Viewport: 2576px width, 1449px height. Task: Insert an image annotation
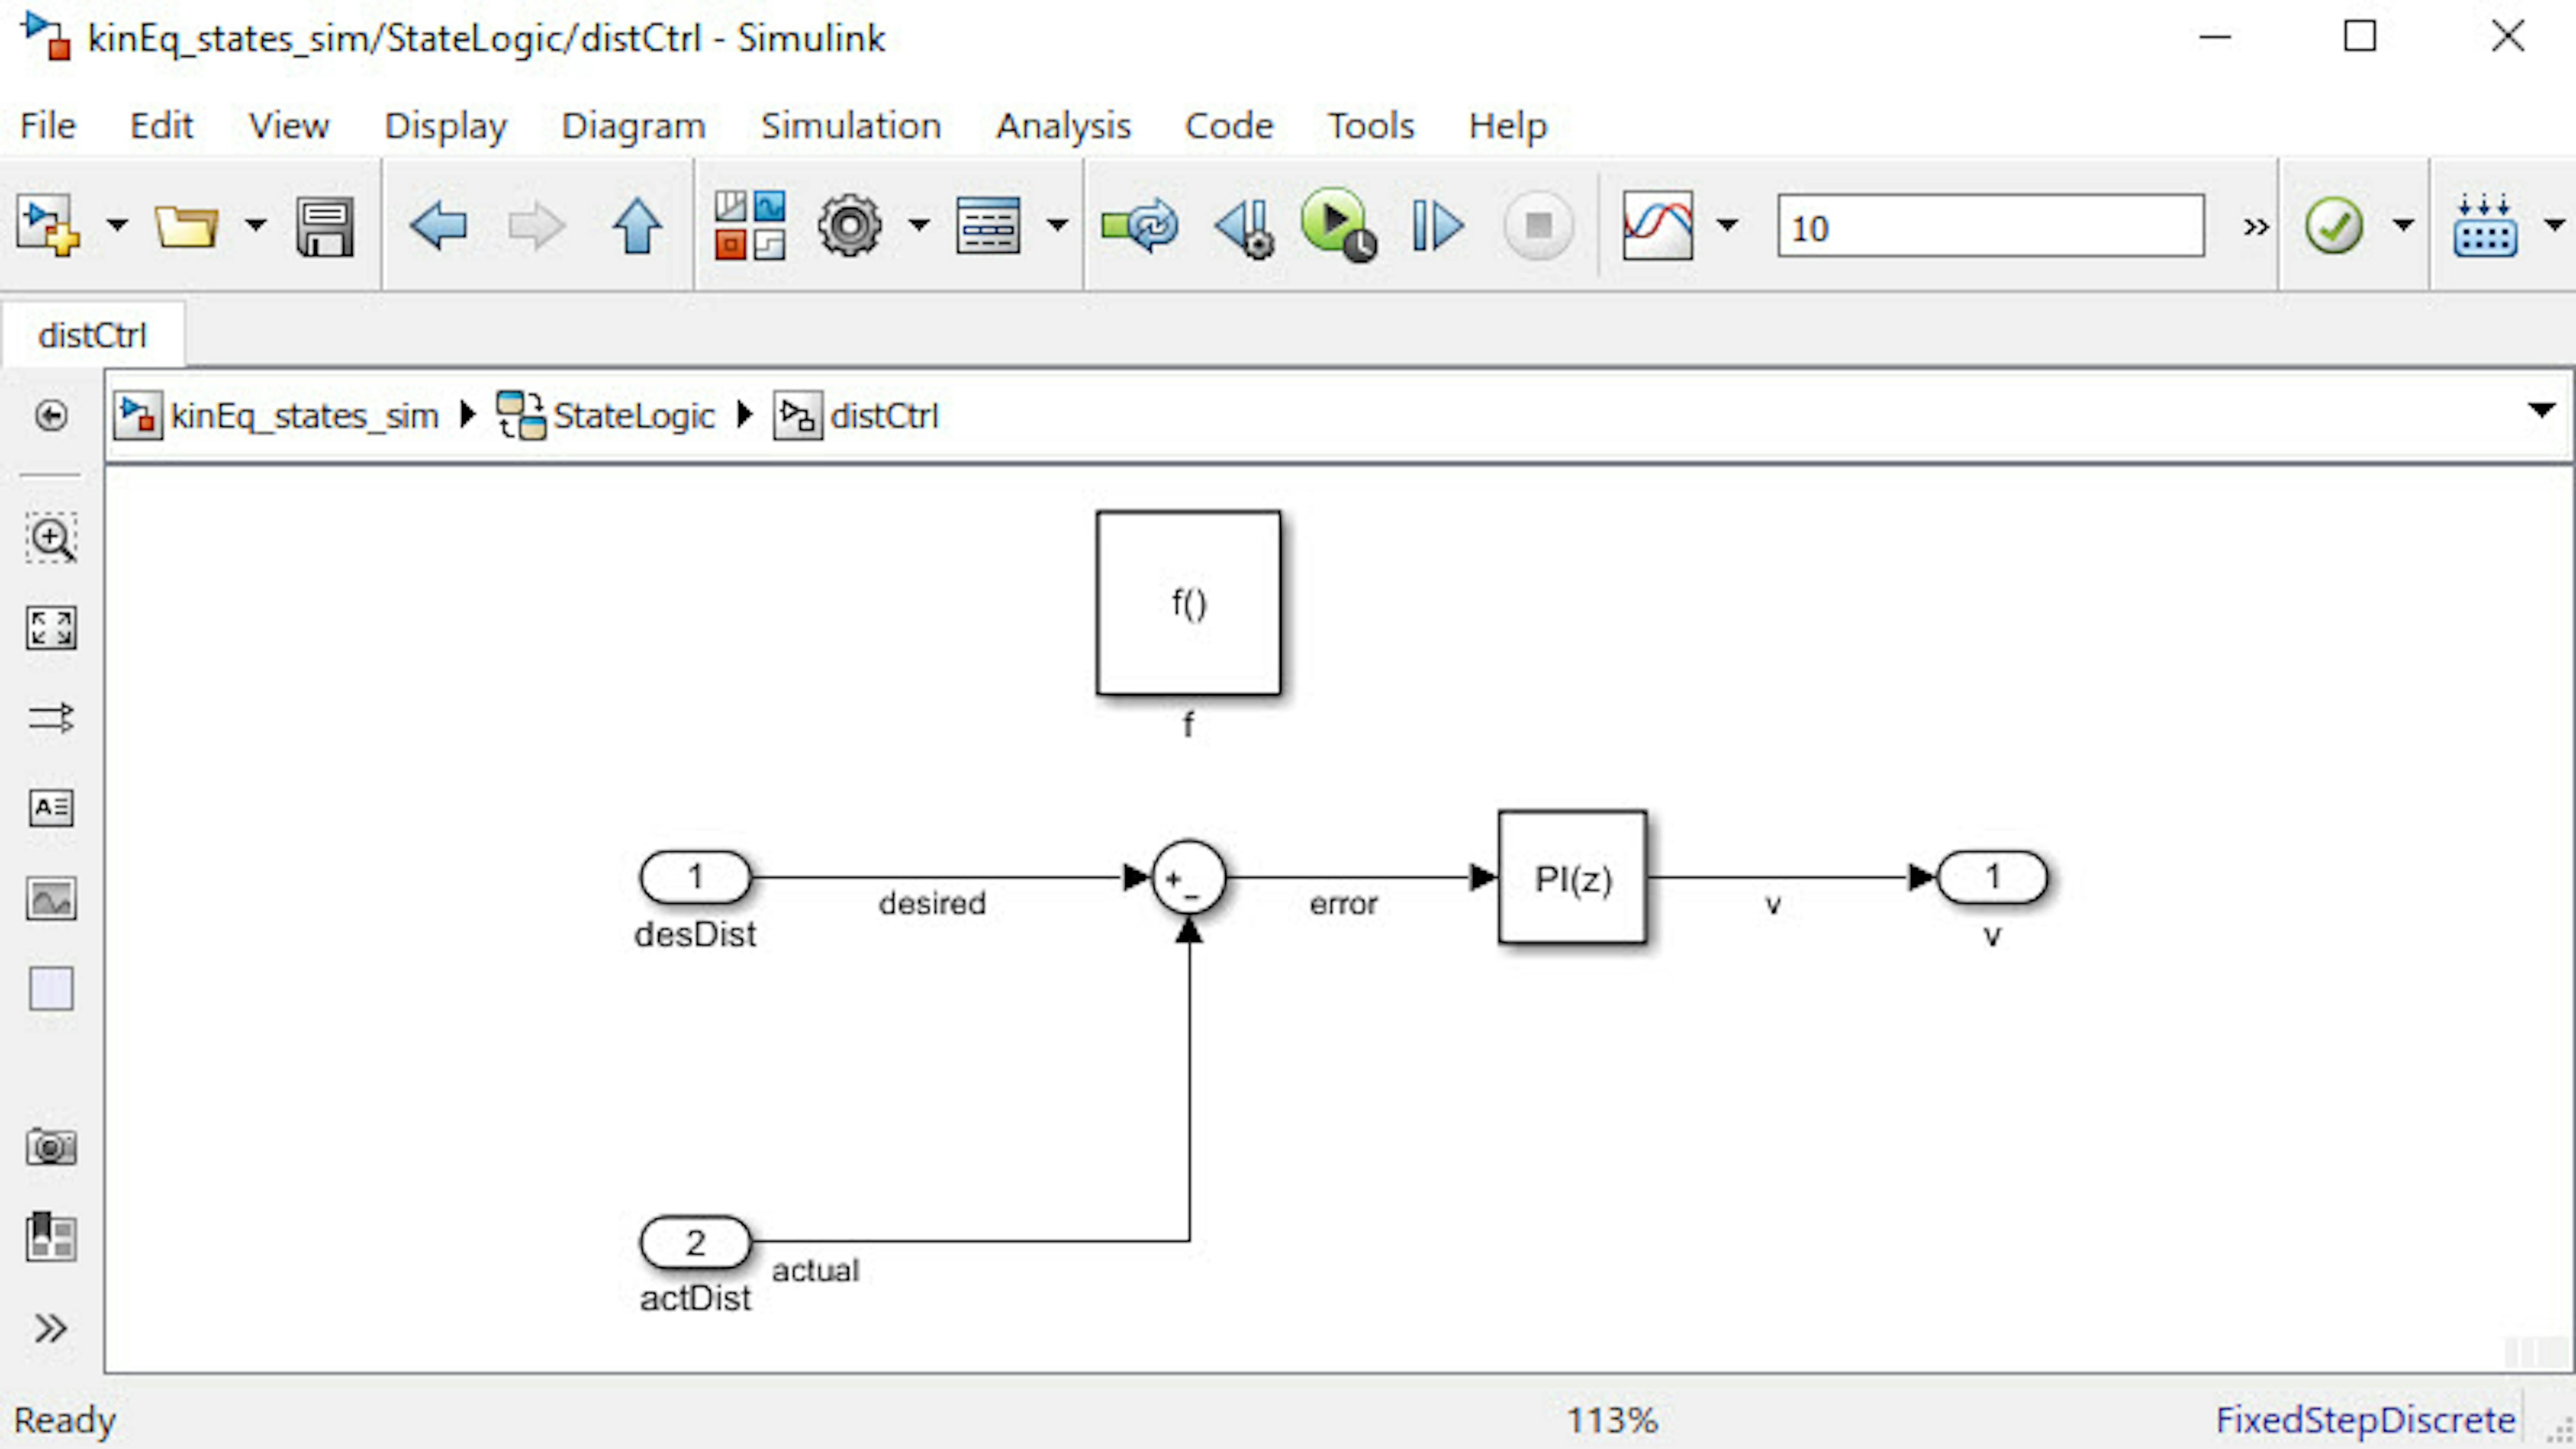coord(51,899)
